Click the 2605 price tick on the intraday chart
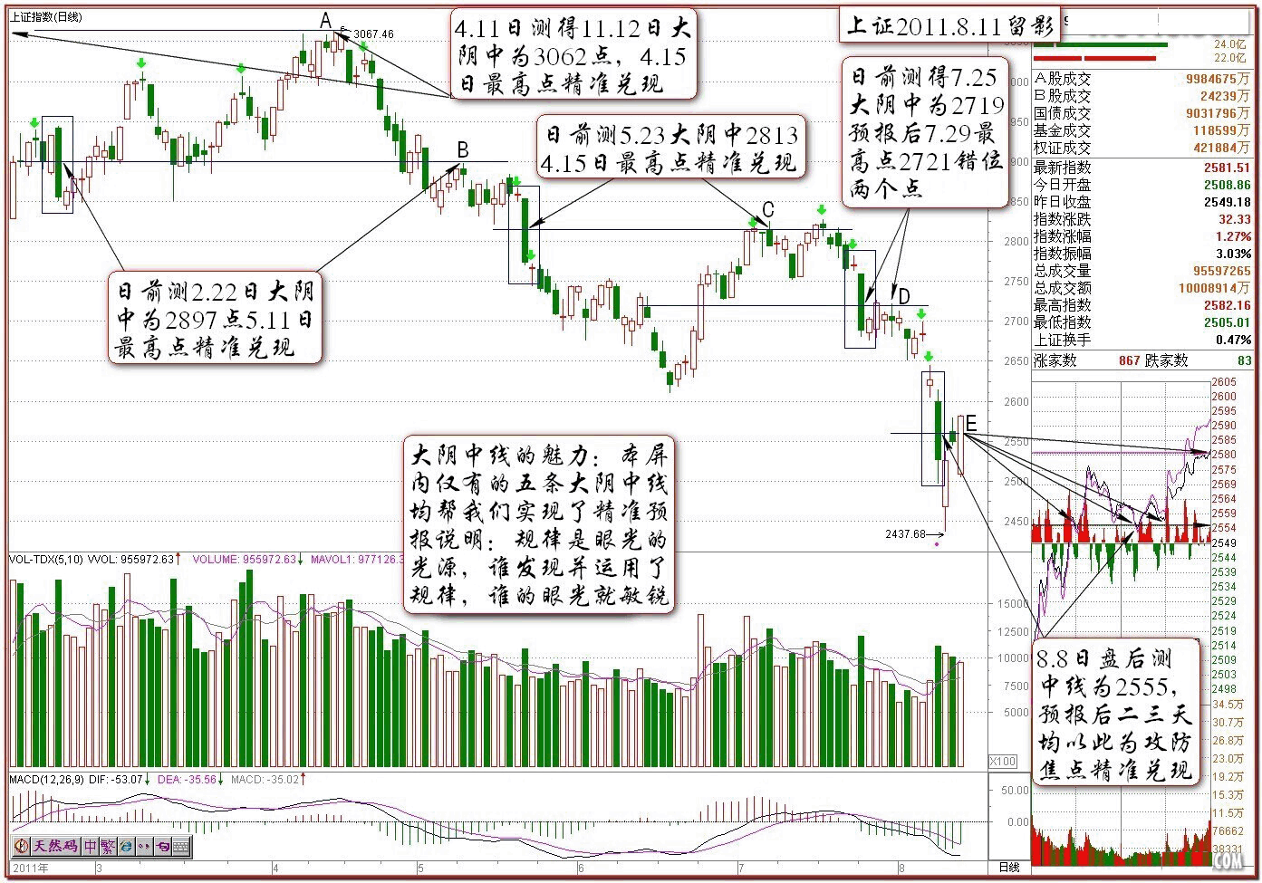The height and width of the screenshot is (883, 1262). click(x=1224, y=382)
